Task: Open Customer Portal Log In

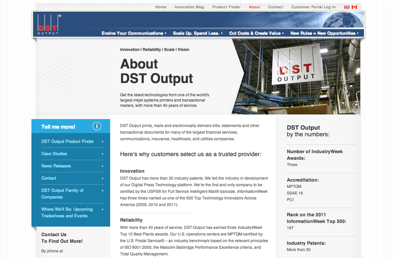Action: (x=313, y=7)
